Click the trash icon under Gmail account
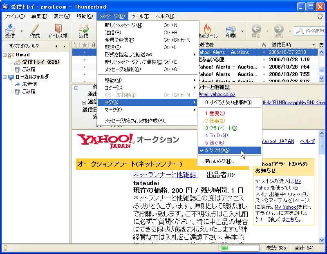This screenshot has height=254, width=327. 18,69
